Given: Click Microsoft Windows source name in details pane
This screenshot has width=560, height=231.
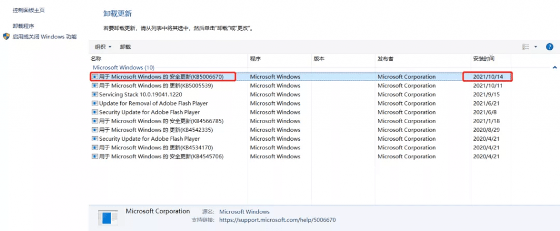Looking at the screenshot, I should click(244, 212).
